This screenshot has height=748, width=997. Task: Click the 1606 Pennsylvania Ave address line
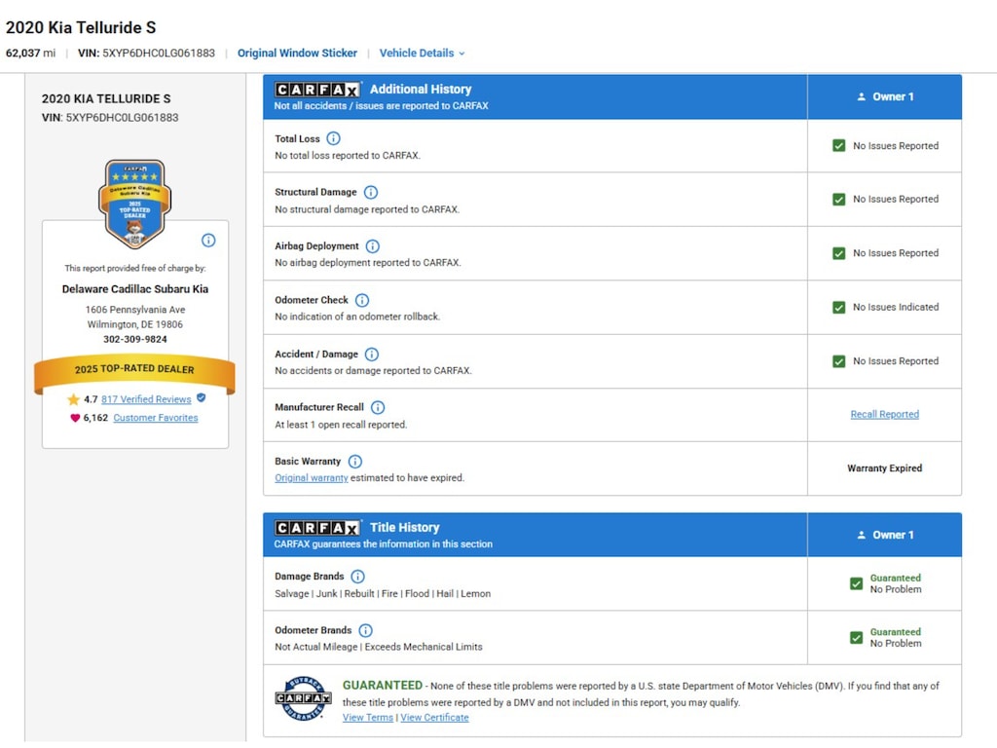click(x=135, y=310)
